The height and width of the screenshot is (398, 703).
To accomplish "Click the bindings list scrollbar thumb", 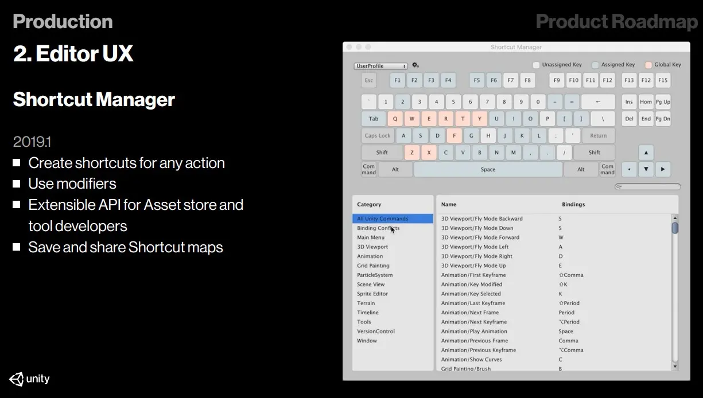I will coord(675,228).
